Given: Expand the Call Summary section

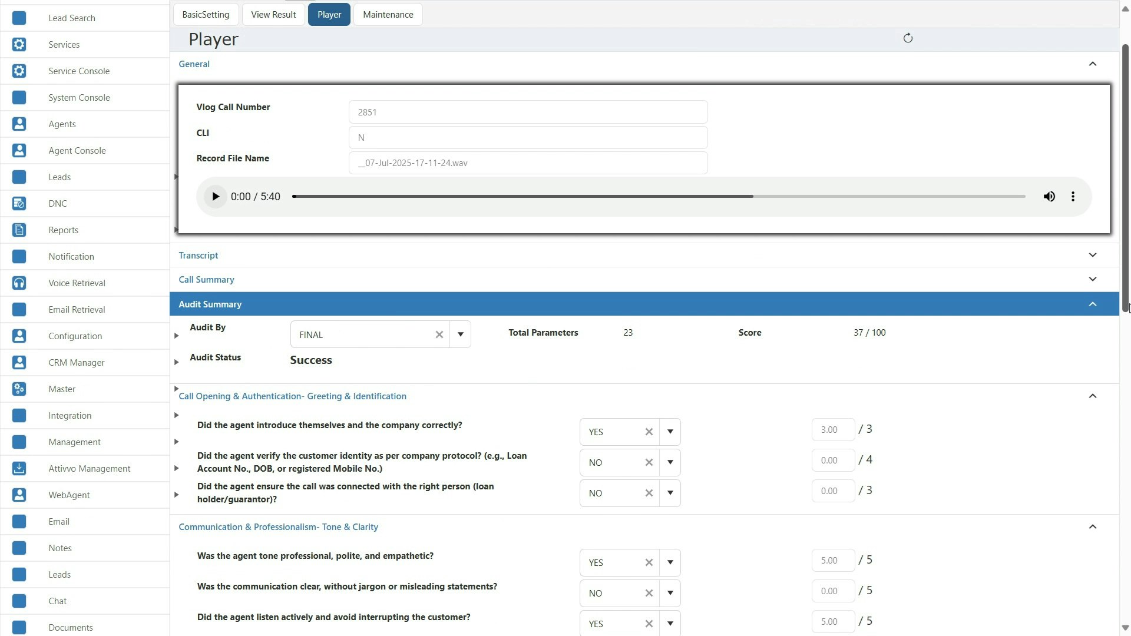Looking at the screenshot, I should (x=1093, y=279).
